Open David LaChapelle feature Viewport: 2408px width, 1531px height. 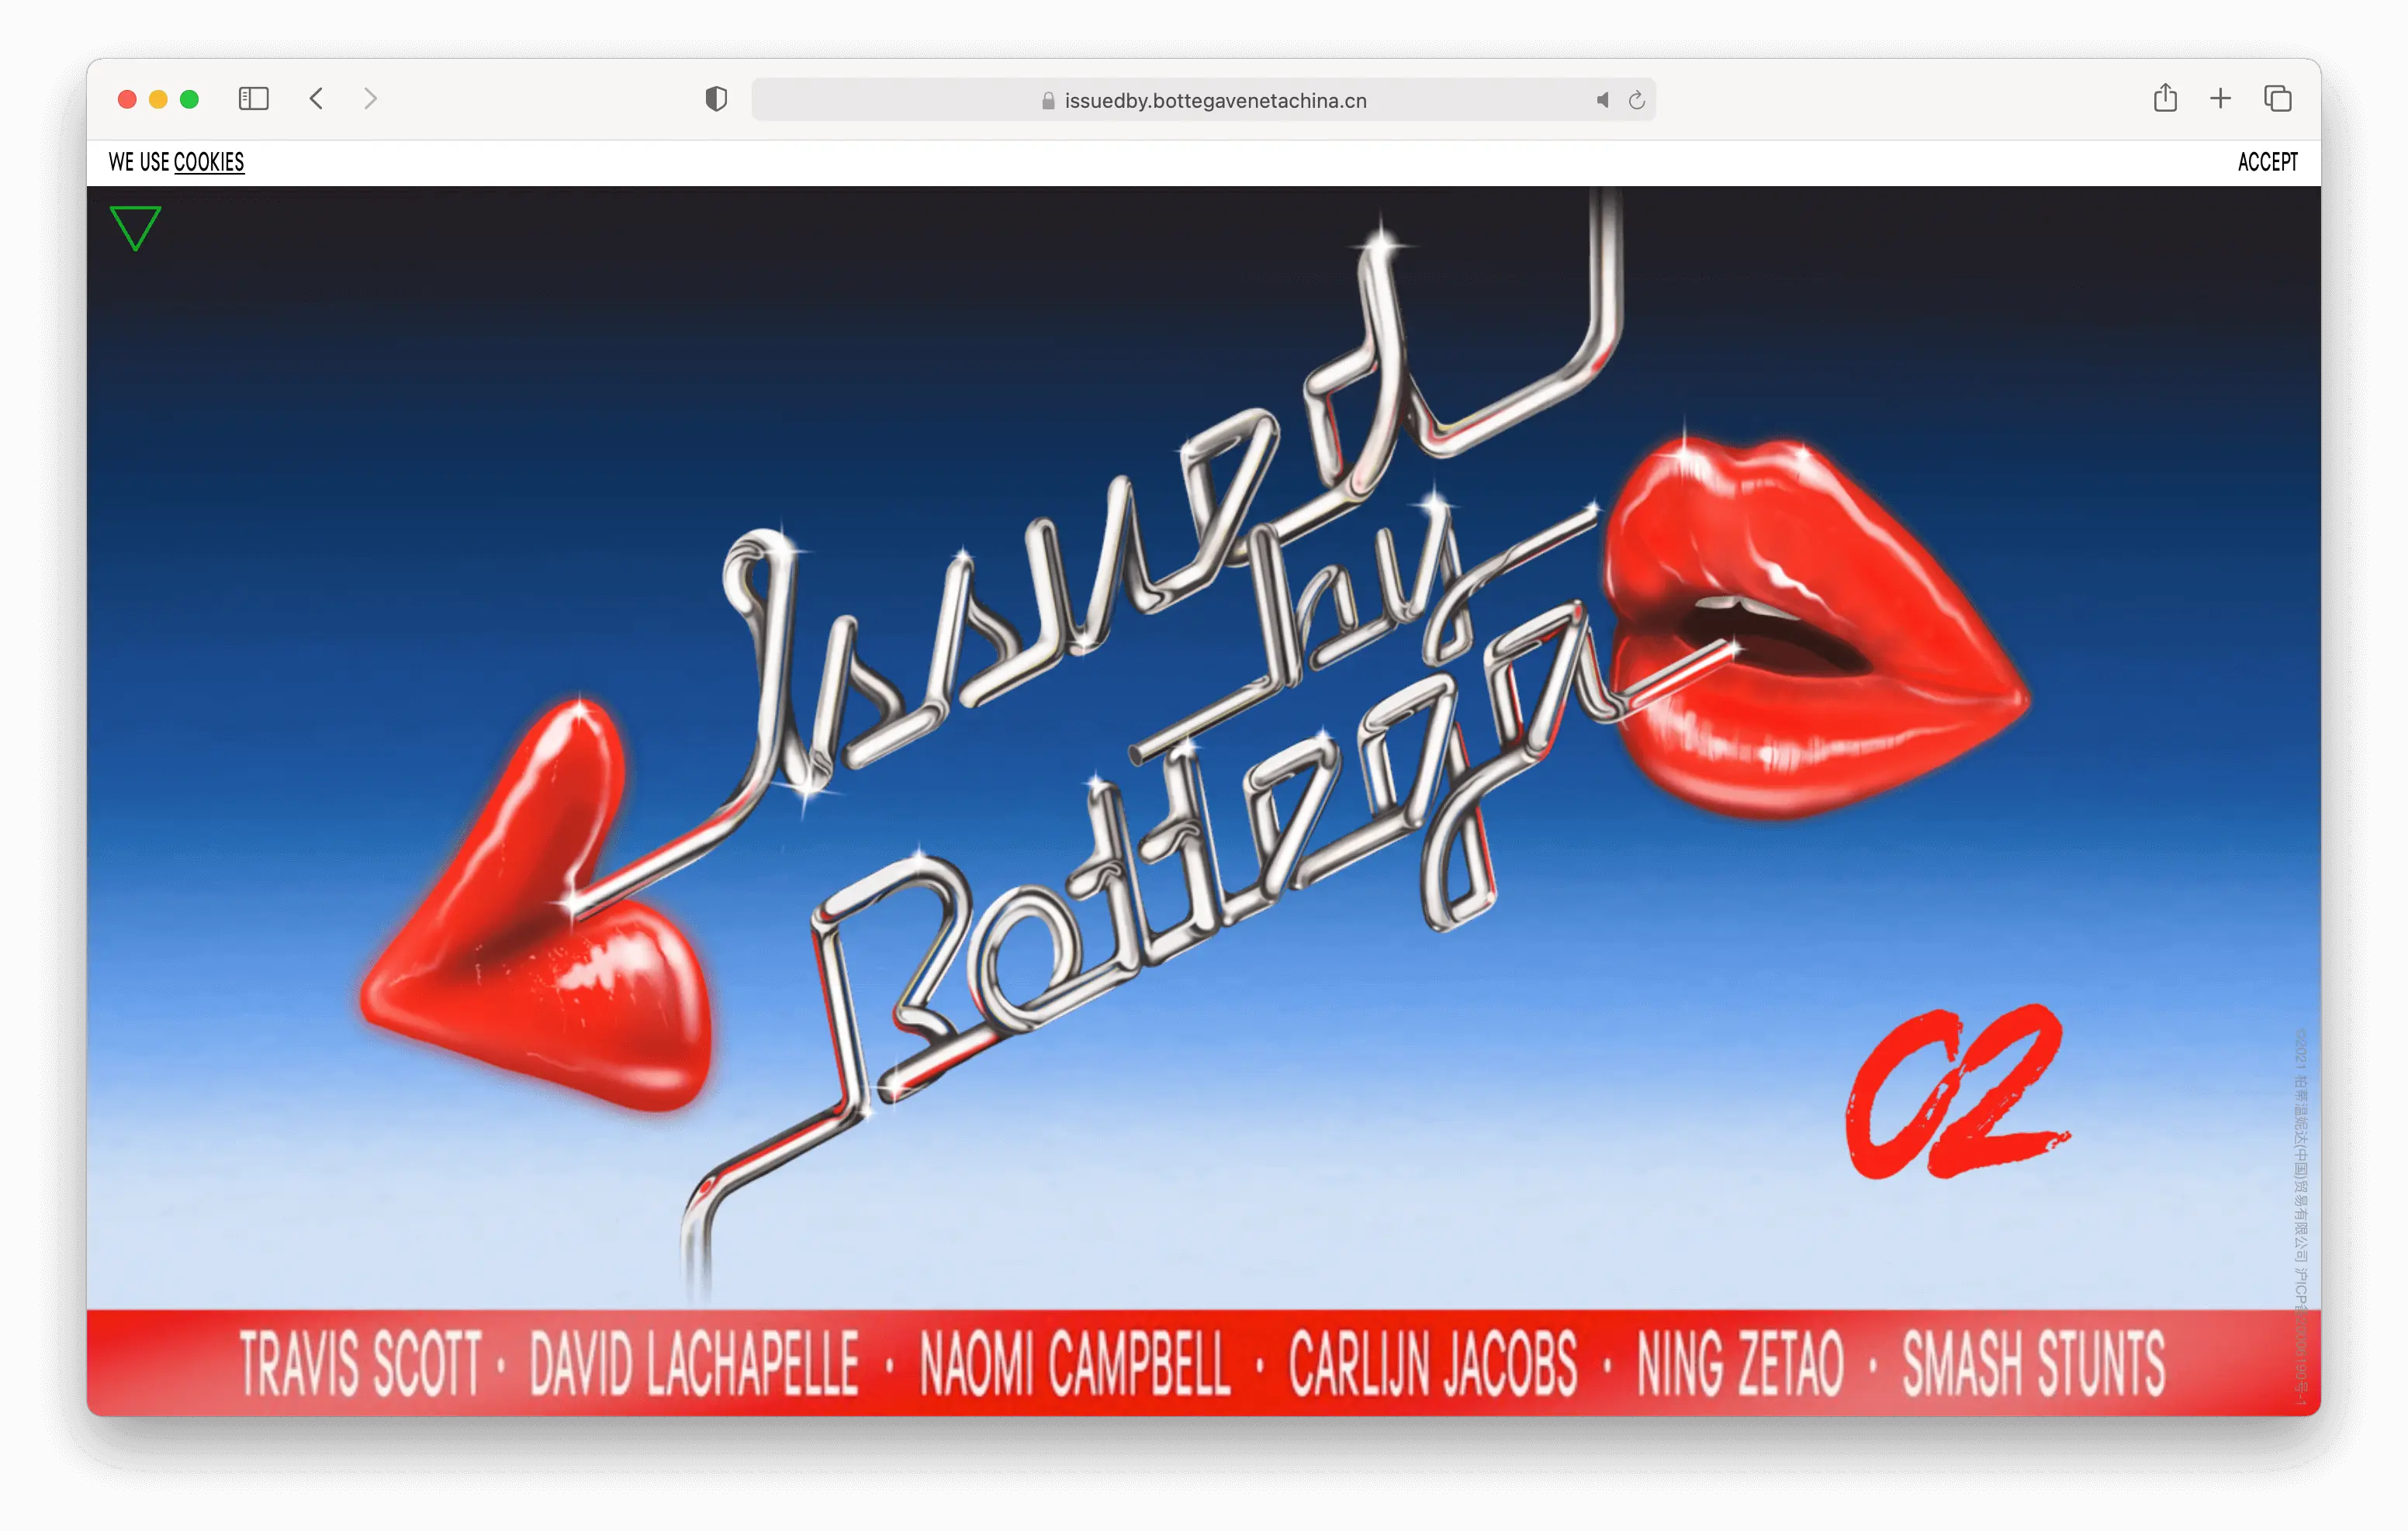694,1362
